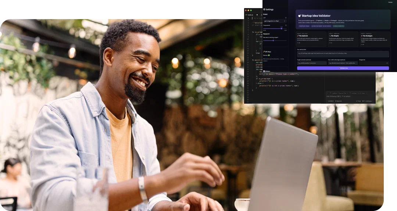This screenshot has width=397, height=211.
Task: Remove the Untitled-1 Code chip via its X
Action: [x=366, y=93]
